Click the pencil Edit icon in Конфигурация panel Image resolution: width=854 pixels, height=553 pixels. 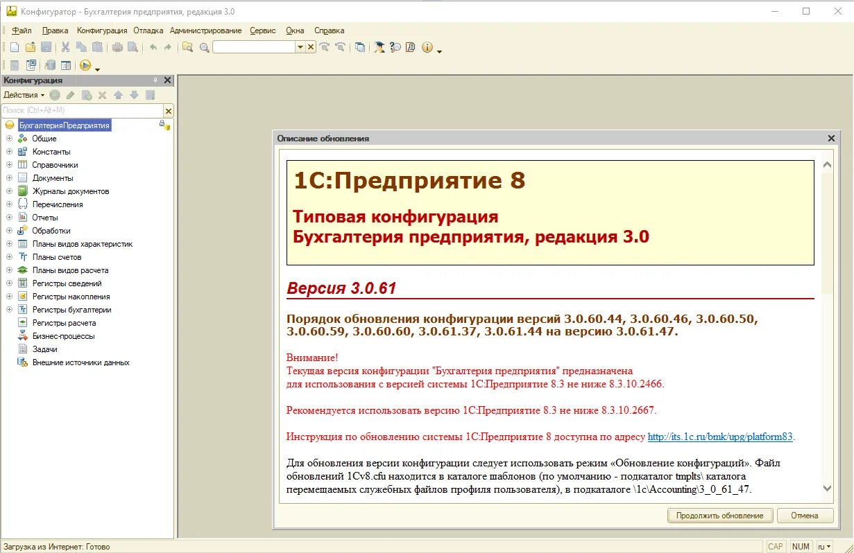[x=70, y=95]
